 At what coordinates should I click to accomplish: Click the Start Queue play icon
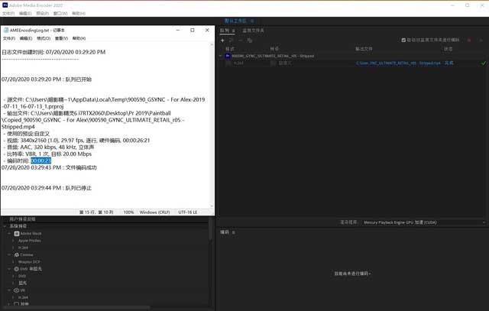click(481, 40)
